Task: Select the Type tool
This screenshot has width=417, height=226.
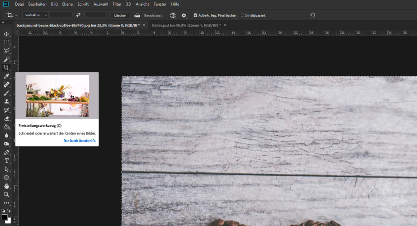Action: (x=7, y=161)
